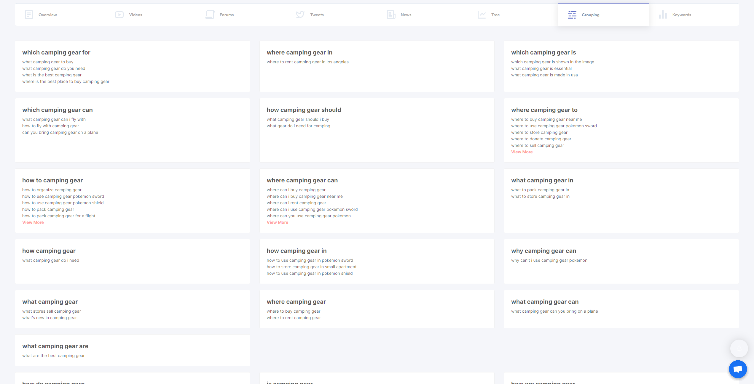Switch to the Forums tab
Viewport: 754px width, 384px height.
[x=227, y=15]
